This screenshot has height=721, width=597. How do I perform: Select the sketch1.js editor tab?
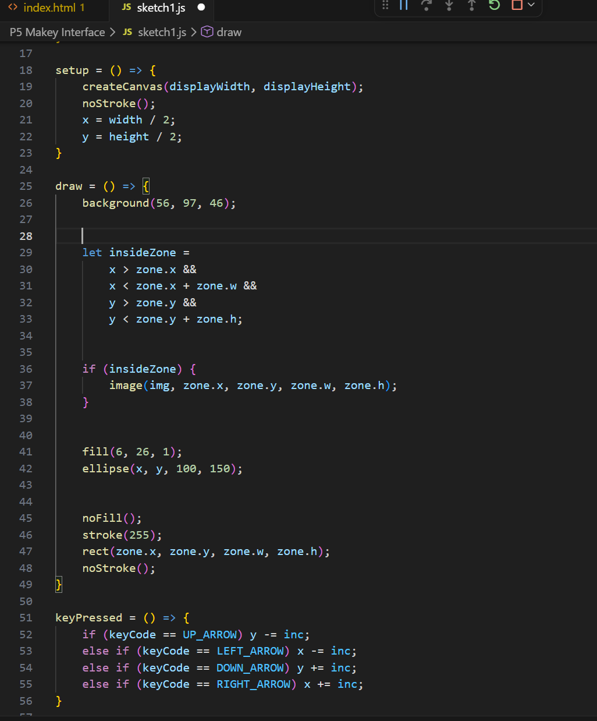(161, 8)
